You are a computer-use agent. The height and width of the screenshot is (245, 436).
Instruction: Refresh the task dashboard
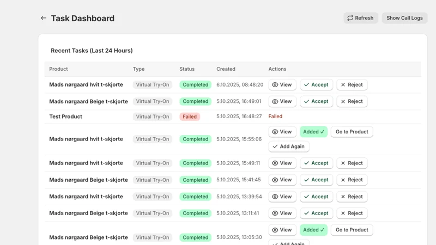coord(361,18)
